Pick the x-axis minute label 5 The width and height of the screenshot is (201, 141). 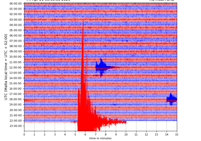pos(75,134)
